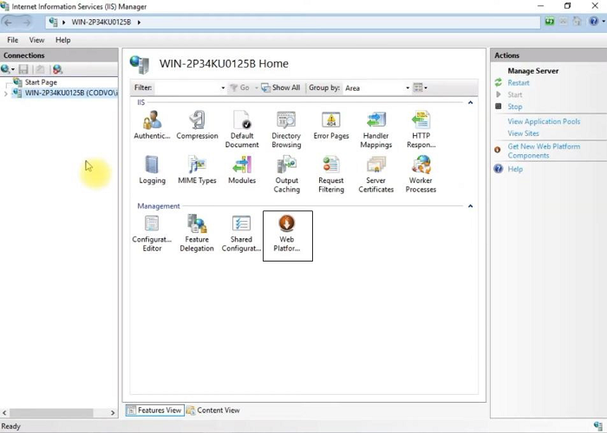
Task: Click View Sites link
Action: coord(524,133)
